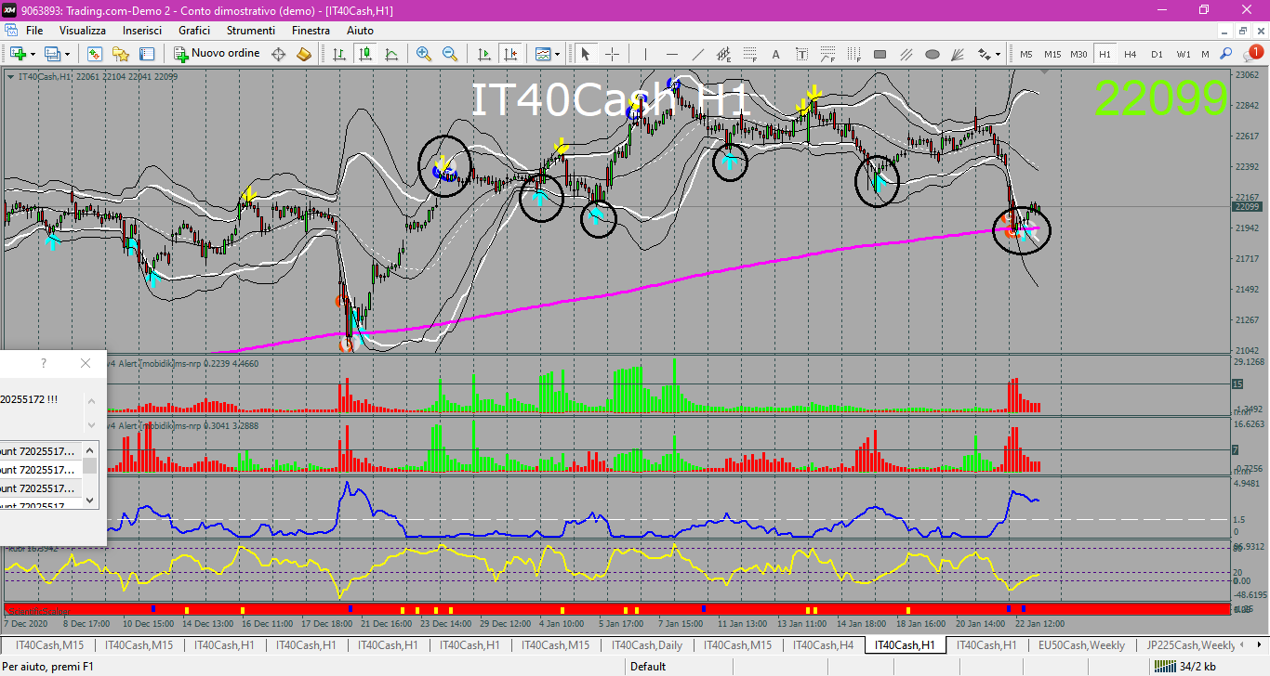1270x676 pixels.
Task: Open the Inserisci menu
Action: click(x=142, y=30)
